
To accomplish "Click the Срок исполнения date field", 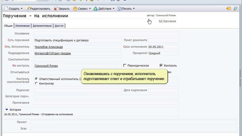I will coord(163,47).
